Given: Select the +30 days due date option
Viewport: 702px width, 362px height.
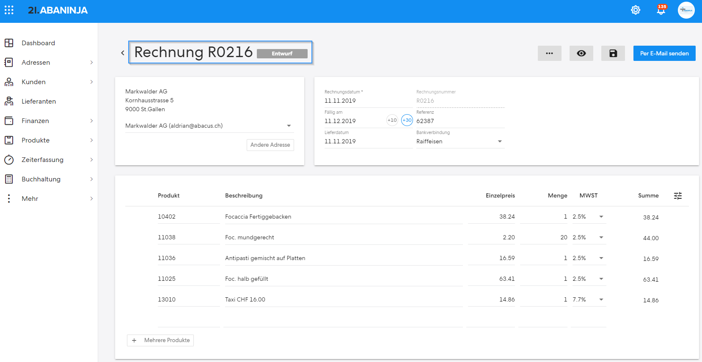Looking at the screenshot, I should (407, 120).
